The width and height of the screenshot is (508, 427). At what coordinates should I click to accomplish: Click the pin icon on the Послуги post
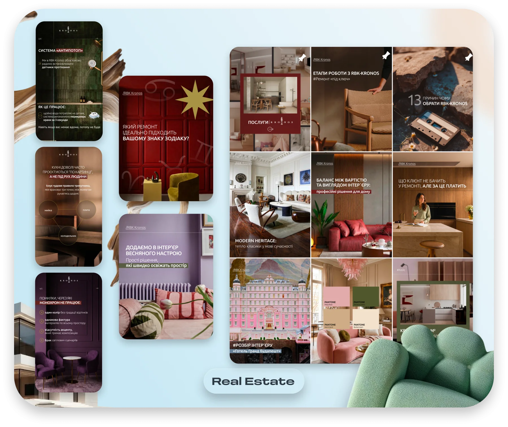(302, 58)
